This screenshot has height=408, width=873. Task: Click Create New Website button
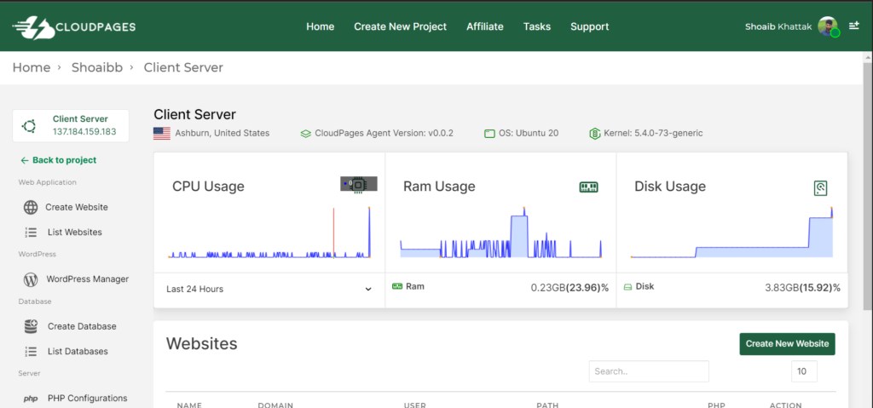coord(787,344)
